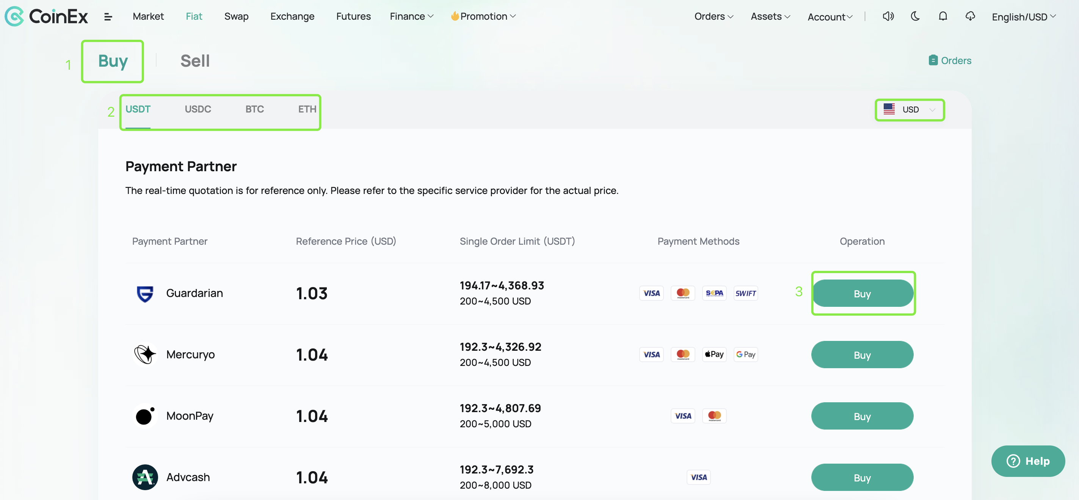This screenshot has width=1079, height=500.
Task: Switch to the Buy tab
Action: 113,61
